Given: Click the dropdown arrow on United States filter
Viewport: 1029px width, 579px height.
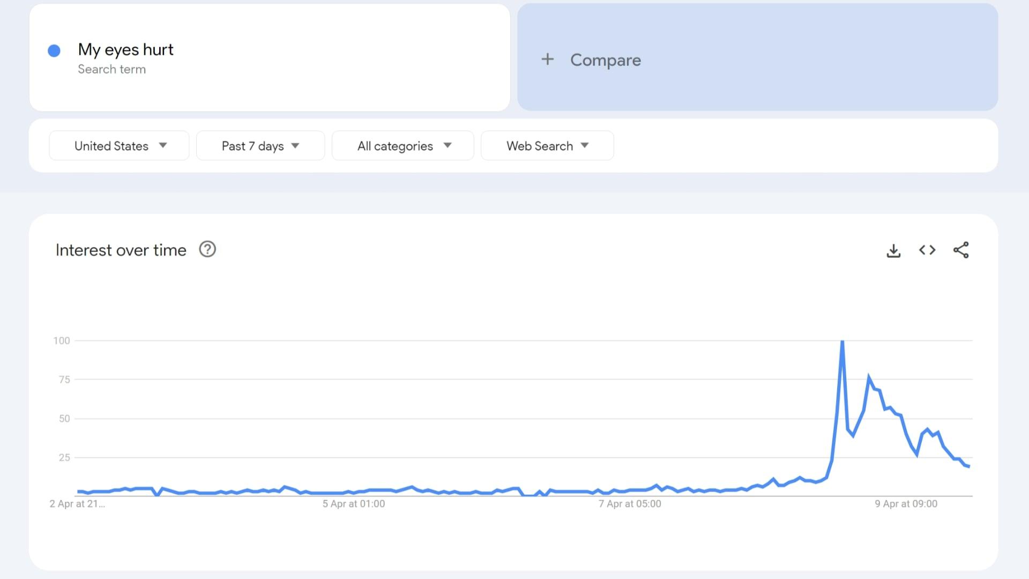Looking at the screenshot, I should [x=163, y=146].
